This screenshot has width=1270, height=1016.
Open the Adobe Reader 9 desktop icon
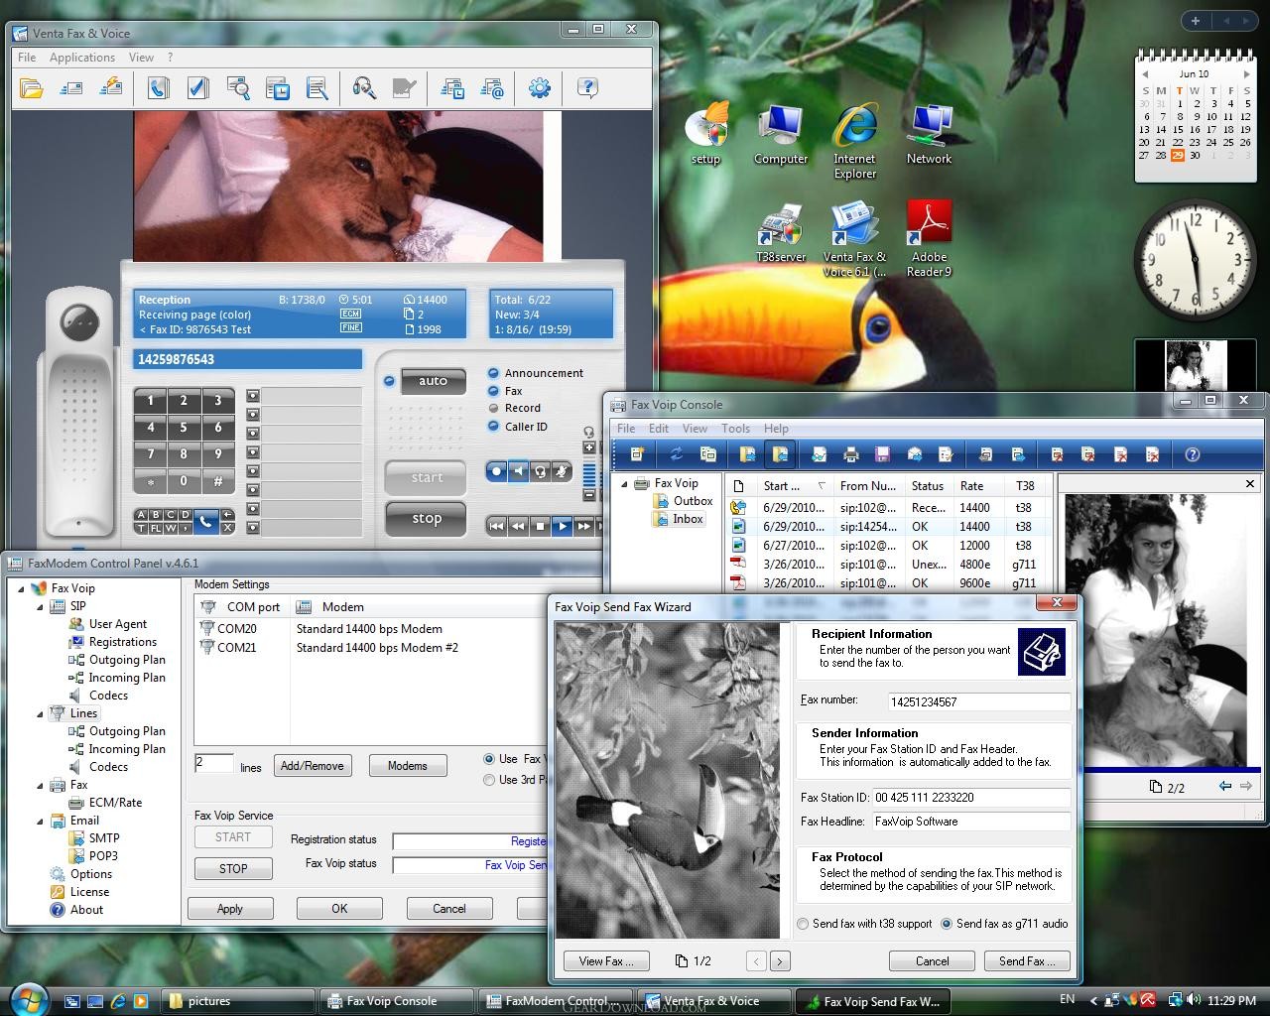pos(929,239)
